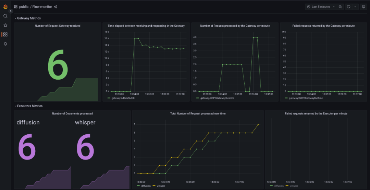
Task: Open the Alerting bell icon
Action: (x=5, y=44)
